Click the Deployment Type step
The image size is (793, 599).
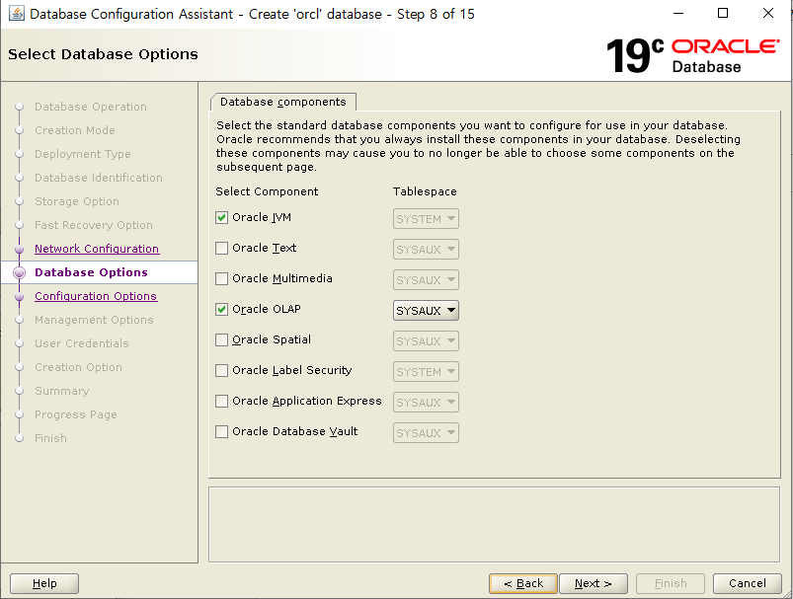tap(82, 154)
